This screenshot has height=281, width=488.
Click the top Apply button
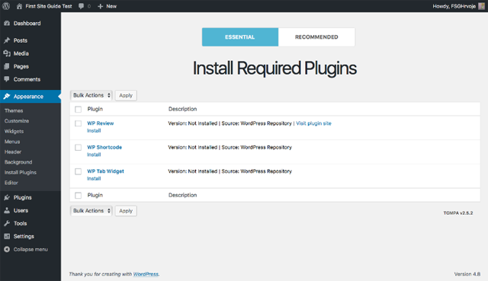(126, 95)
